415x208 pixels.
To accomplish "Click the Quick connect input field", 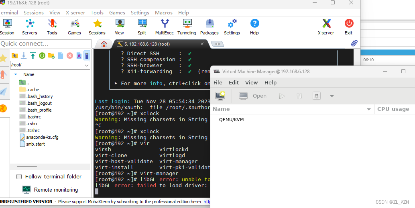I will pos(45,44).
